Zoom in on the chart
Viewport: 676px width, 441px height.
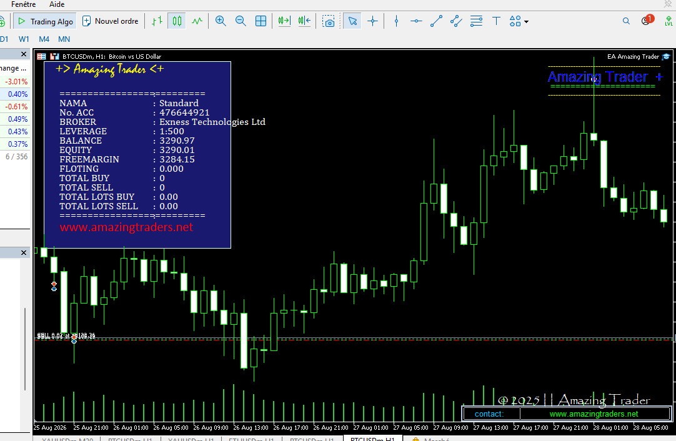pos(221,21)
